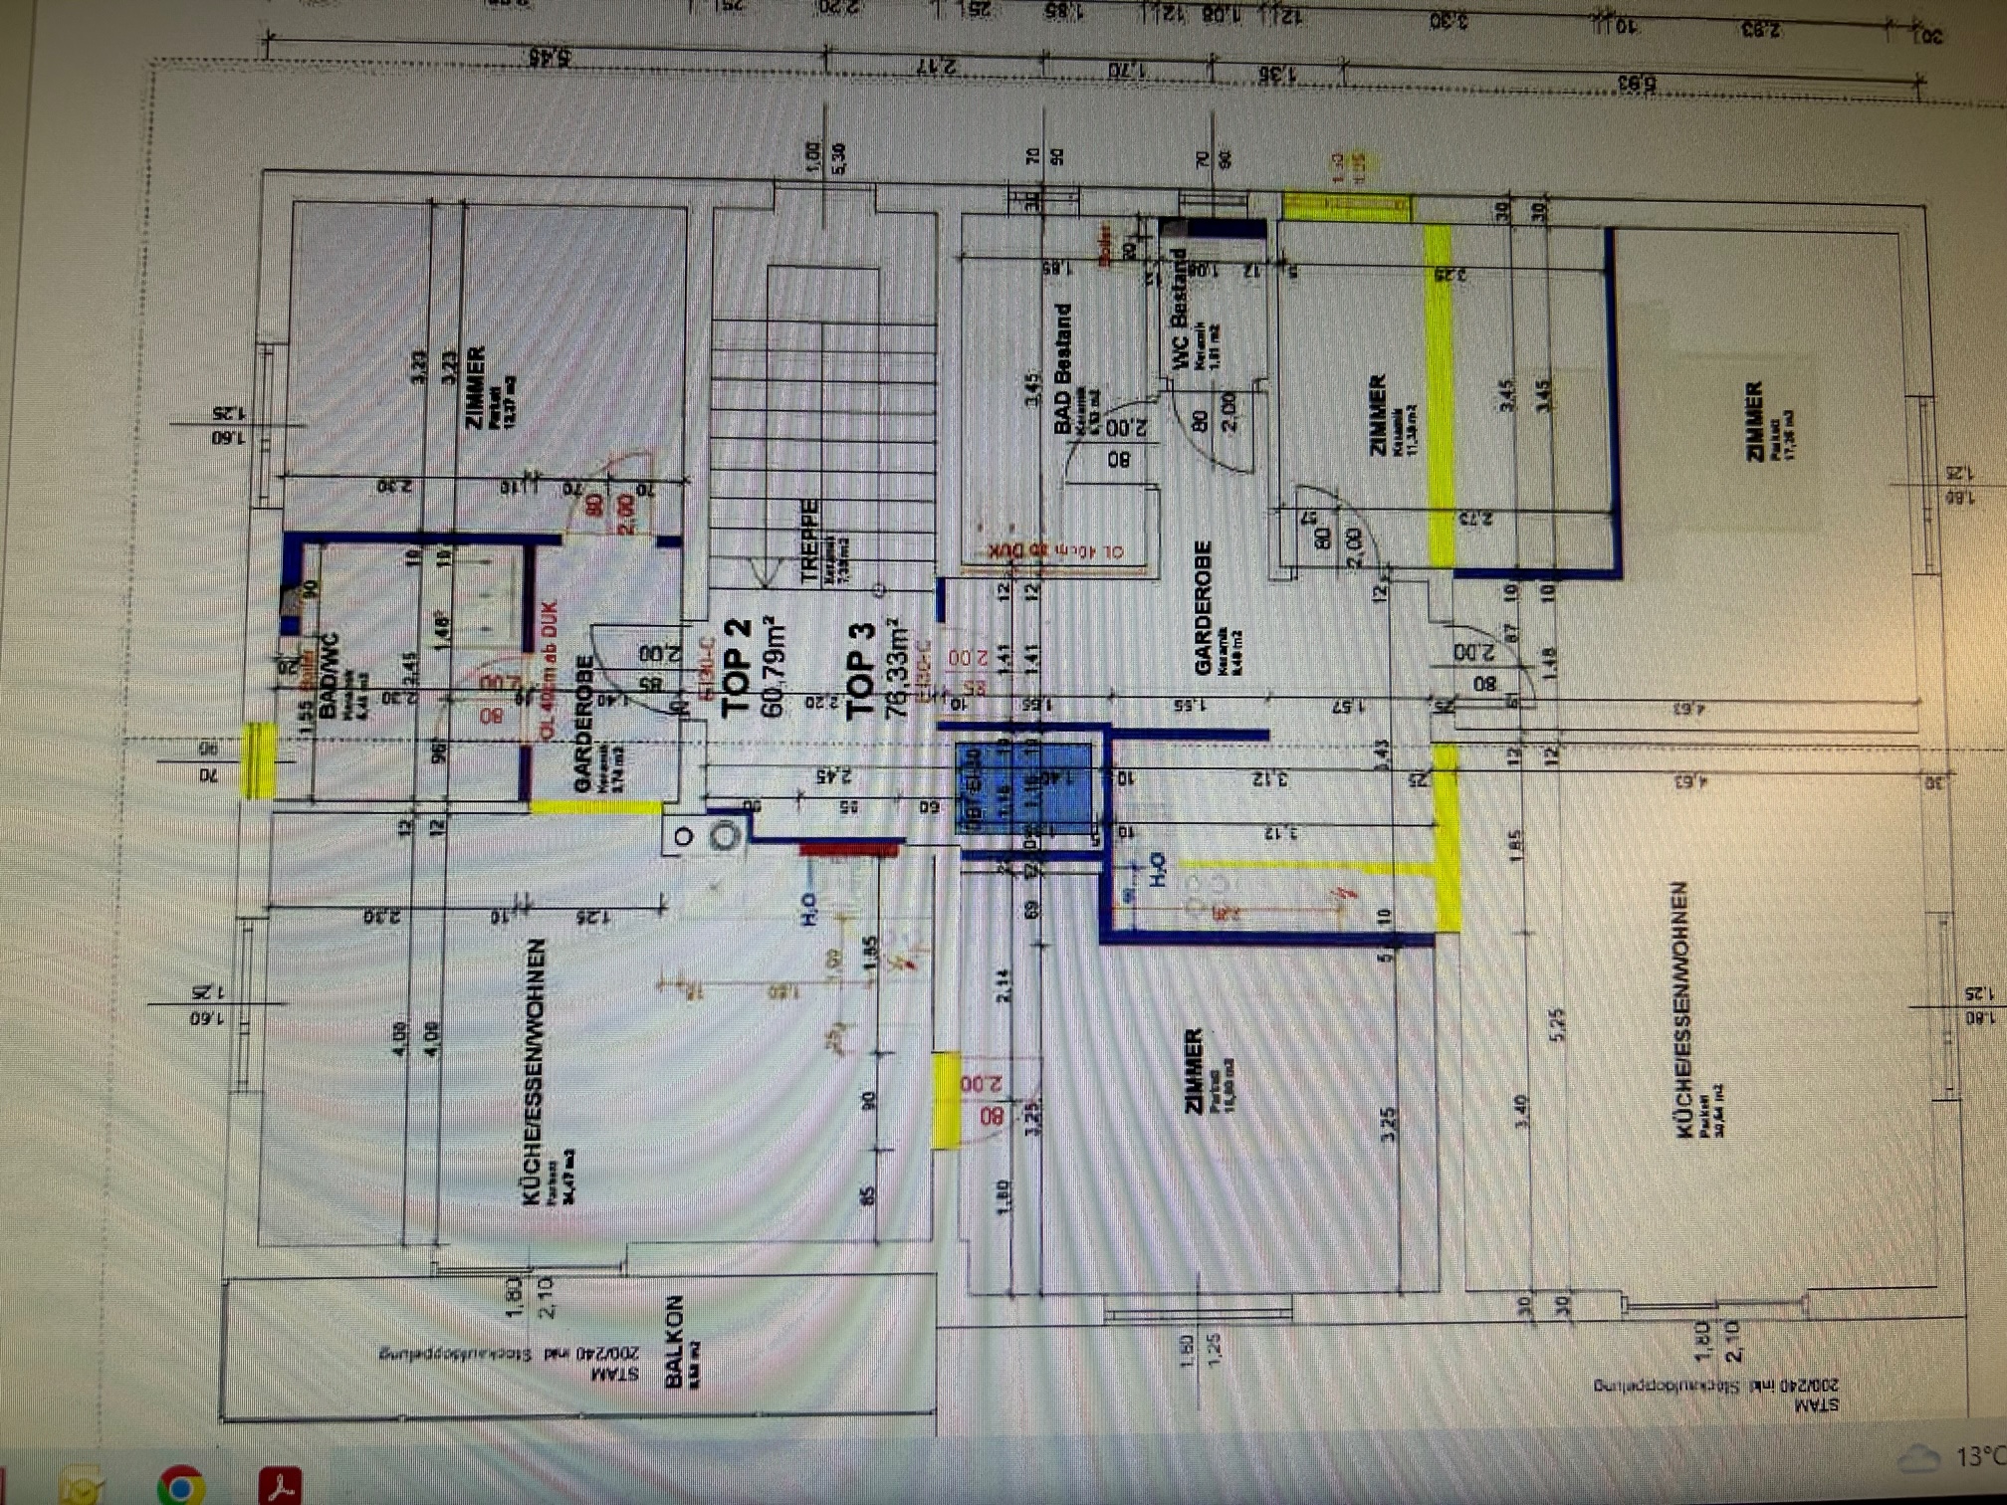Click the 'WC Bestand' room label
This screenshot has width=2007, height=1505.
point(1181,310)
